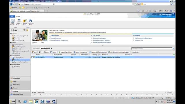Click the Windows Start button

[x=13, y=101]
